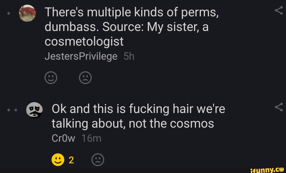The width and height of the screenshot is (286, 173).
Task: Click the reaction count 2 next to the smiley
Action: [x=71, y=160]
